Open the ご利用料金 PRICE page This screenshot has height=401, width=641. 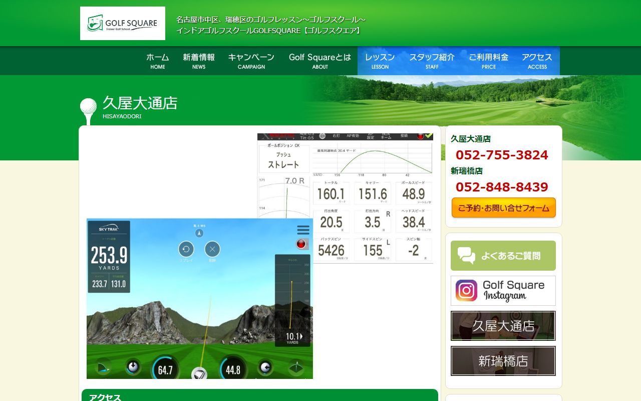489,61
